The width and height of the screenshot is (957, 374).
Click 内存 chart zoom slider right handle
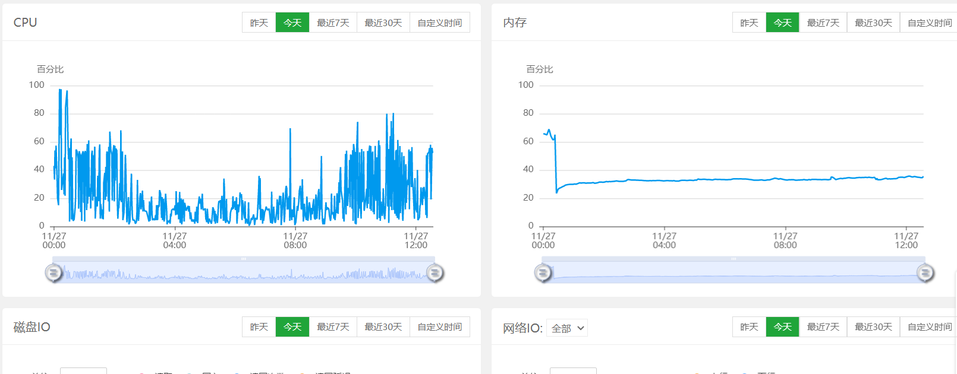[x=925, y=273]
